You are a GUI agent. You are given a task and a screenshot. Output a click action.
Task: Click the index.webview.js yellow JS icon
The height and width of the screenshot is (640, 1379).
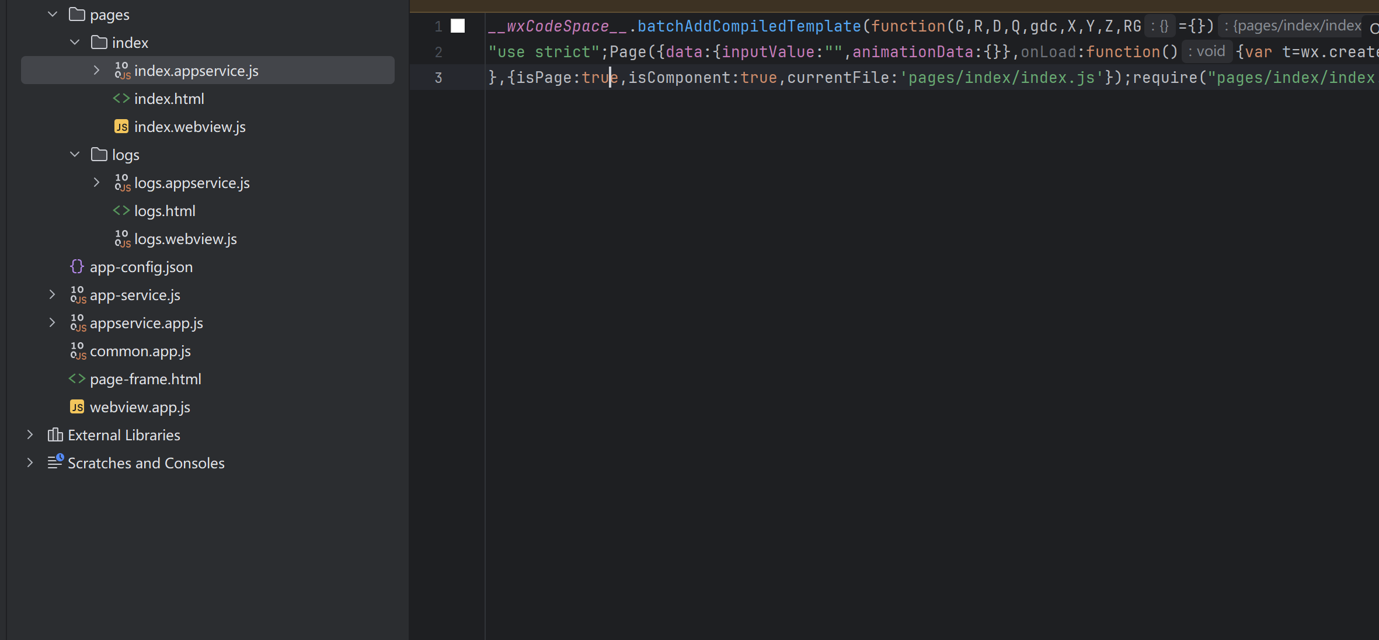point(121,127)
